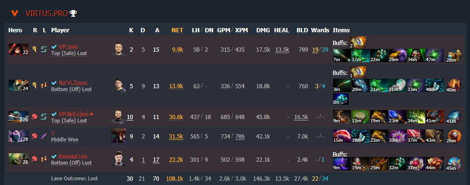Image resolution: width=470 pixels, height=185 pixels.
Task: Sort players by the Wards column header
Action: pyautogui.click(x=320, y=30)
